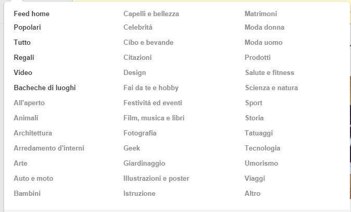This screenshot has height=212, width=351.
Task: Browse the Cibo e bevande category
Action: tap(148, 42)
